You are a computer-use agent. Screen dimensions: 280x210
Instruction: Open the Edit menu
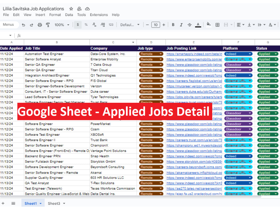click(x=16, y=15)
